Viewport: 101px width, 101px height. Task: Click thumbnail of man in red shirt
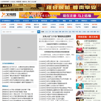point(80,72)
